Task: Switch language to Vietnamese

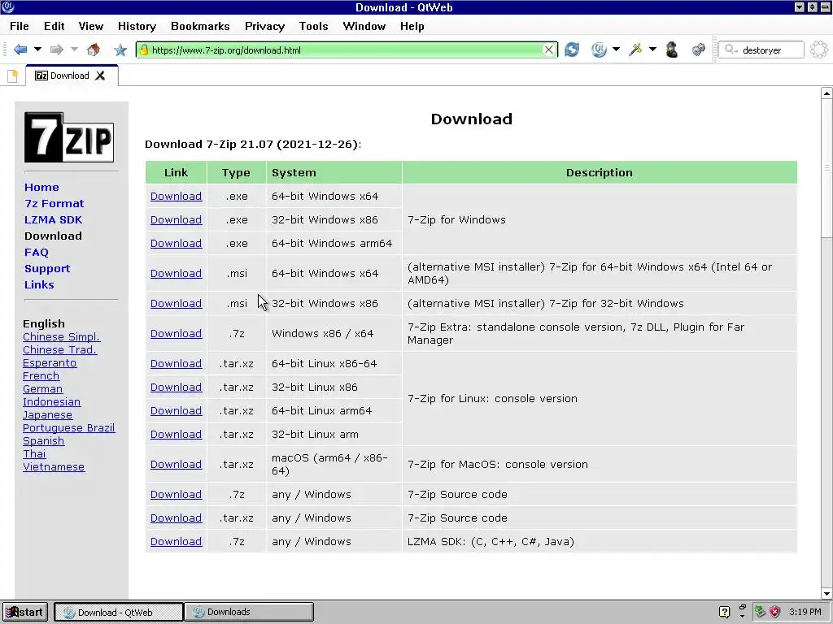Action: pos(54,467)
